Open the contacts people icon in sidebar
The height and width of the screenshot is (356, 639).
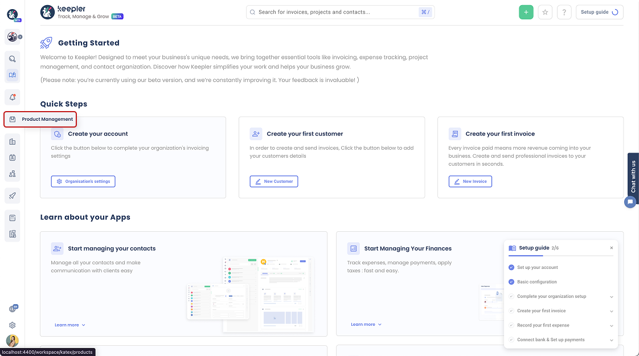(x=13, y=174)
